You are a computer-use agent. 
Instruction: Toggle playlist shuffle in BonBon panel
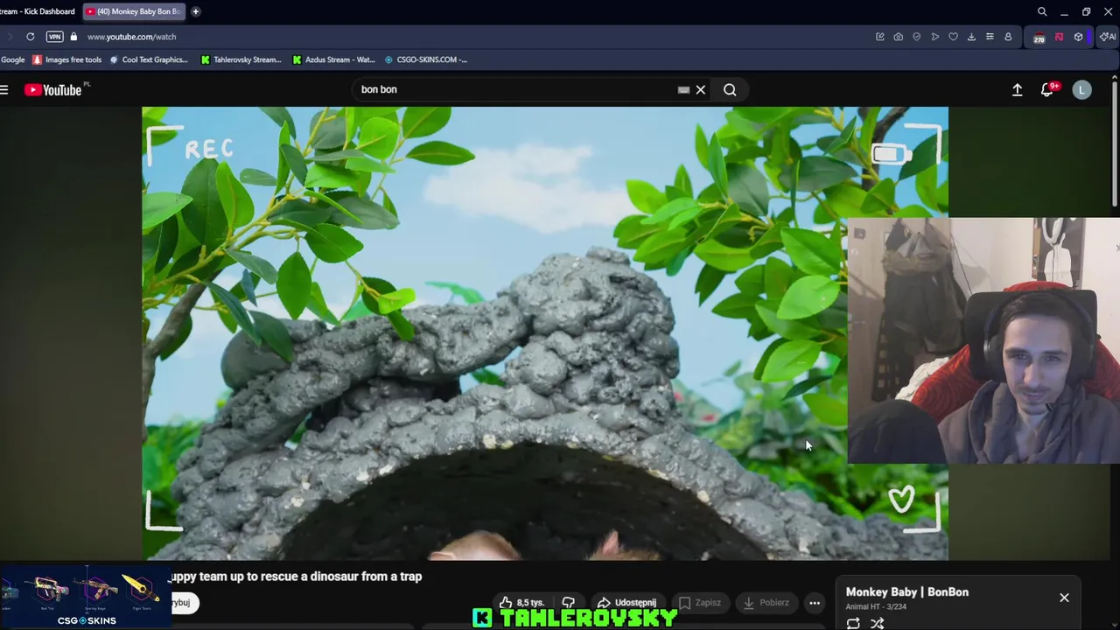(x=877, y=623)
